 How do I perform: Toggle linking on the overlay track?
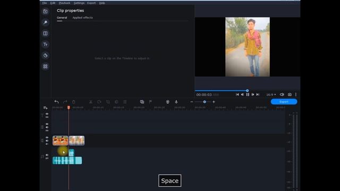point(47,131)
